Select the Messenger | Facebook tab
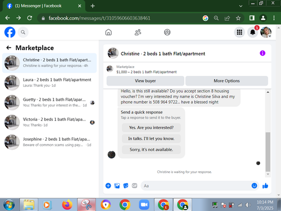This screenshot has height=211, width=281. coord(44,6)
